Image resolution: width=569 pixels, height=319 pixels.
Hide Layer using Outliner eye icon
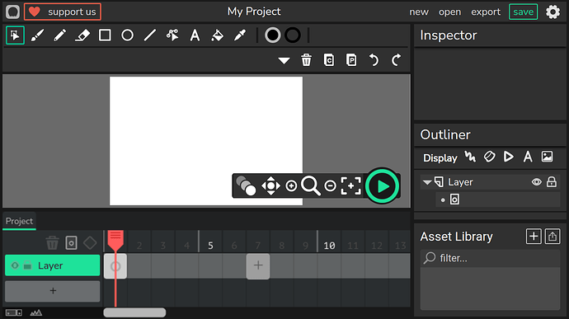(x=536, y=182)
